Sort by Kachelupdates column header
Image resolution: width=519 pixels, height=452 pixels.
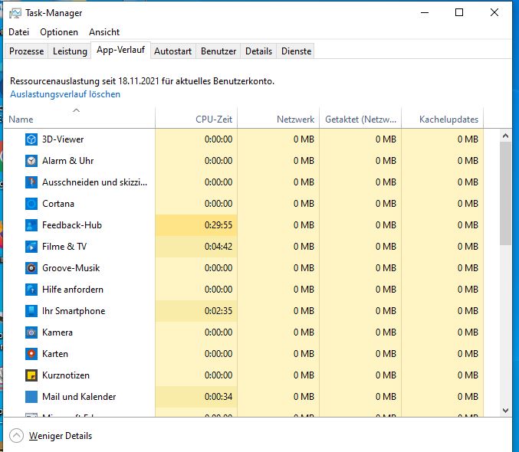tap(442, 118)
